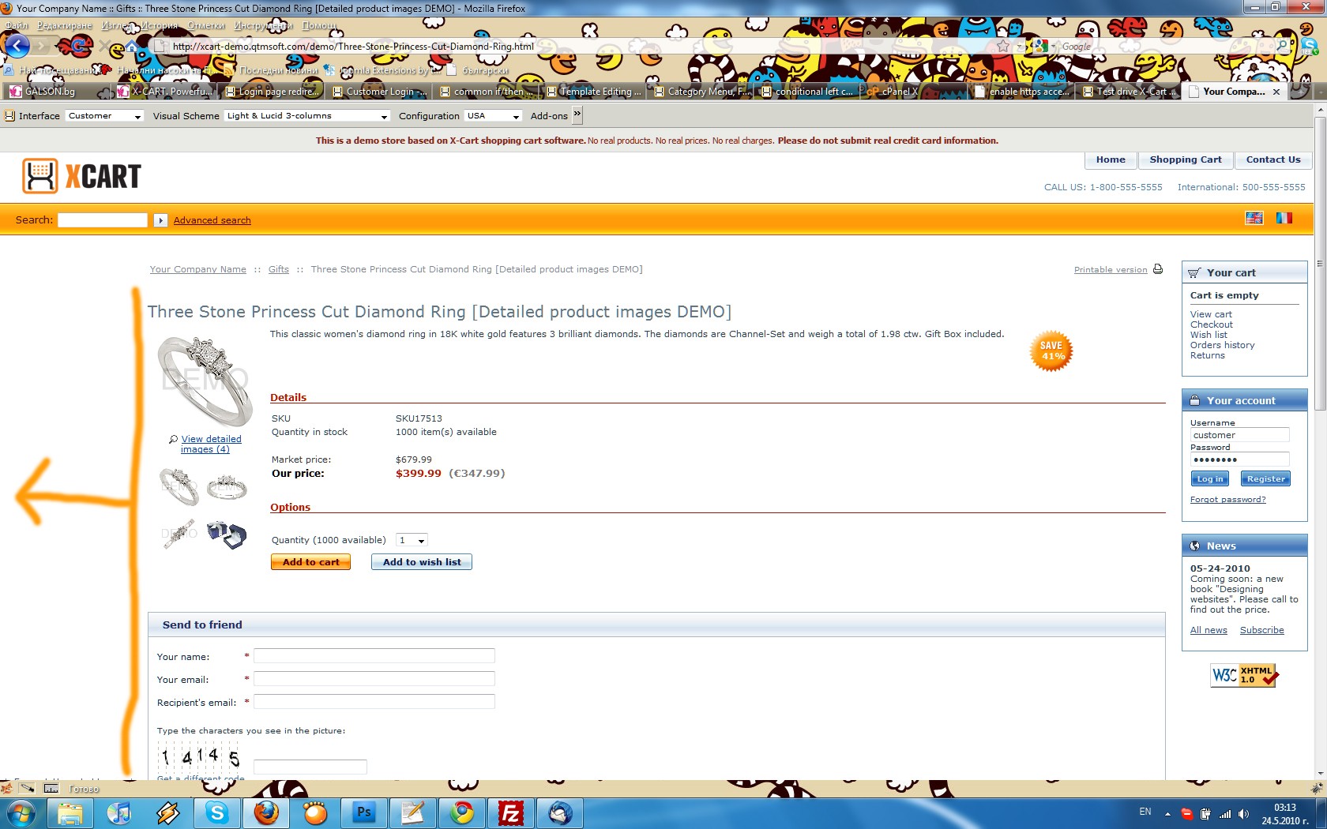Open the Shopping Cart tab
This screenshot has height=829, width=1327.
point(1185,159)
